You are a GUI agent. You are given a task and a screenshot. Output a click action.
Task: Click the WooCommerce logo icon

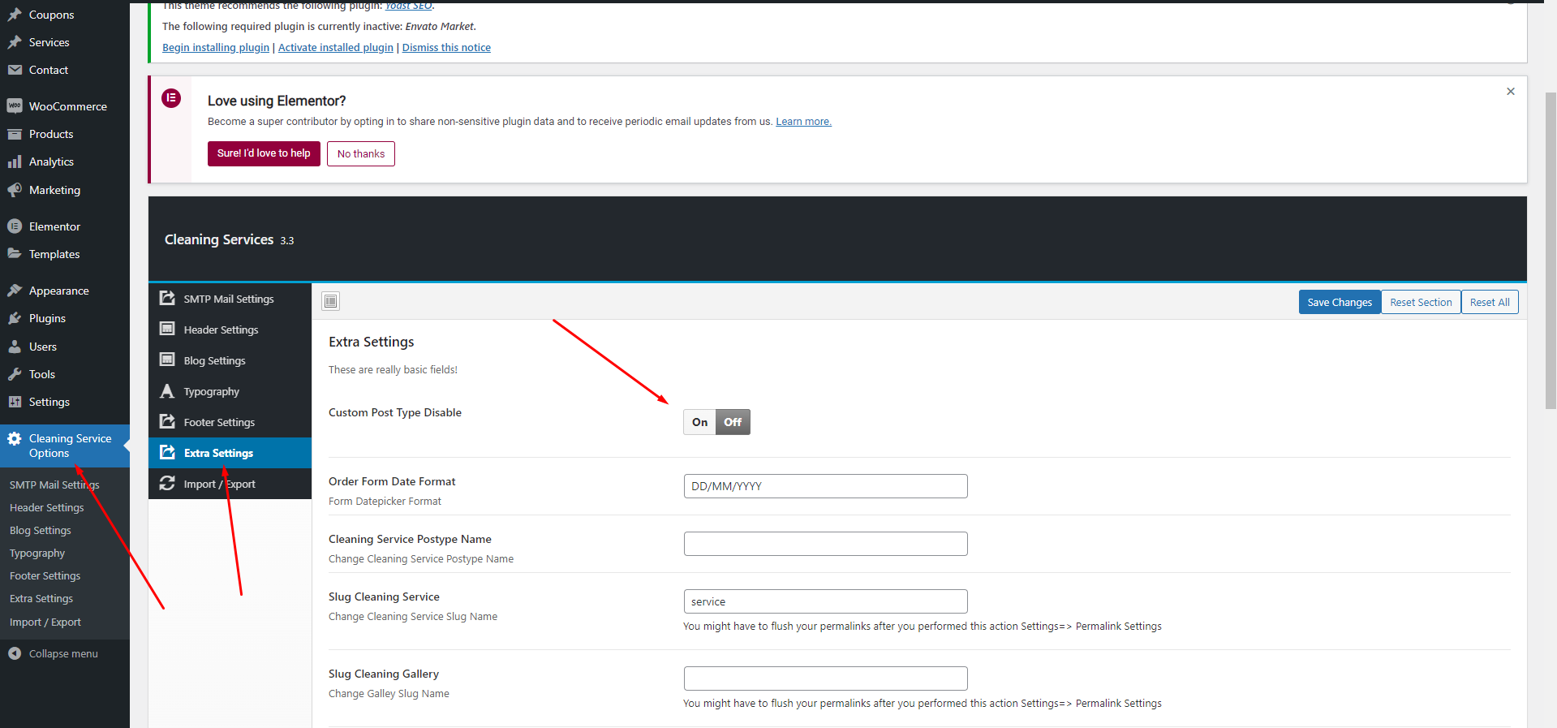point(15,106)
